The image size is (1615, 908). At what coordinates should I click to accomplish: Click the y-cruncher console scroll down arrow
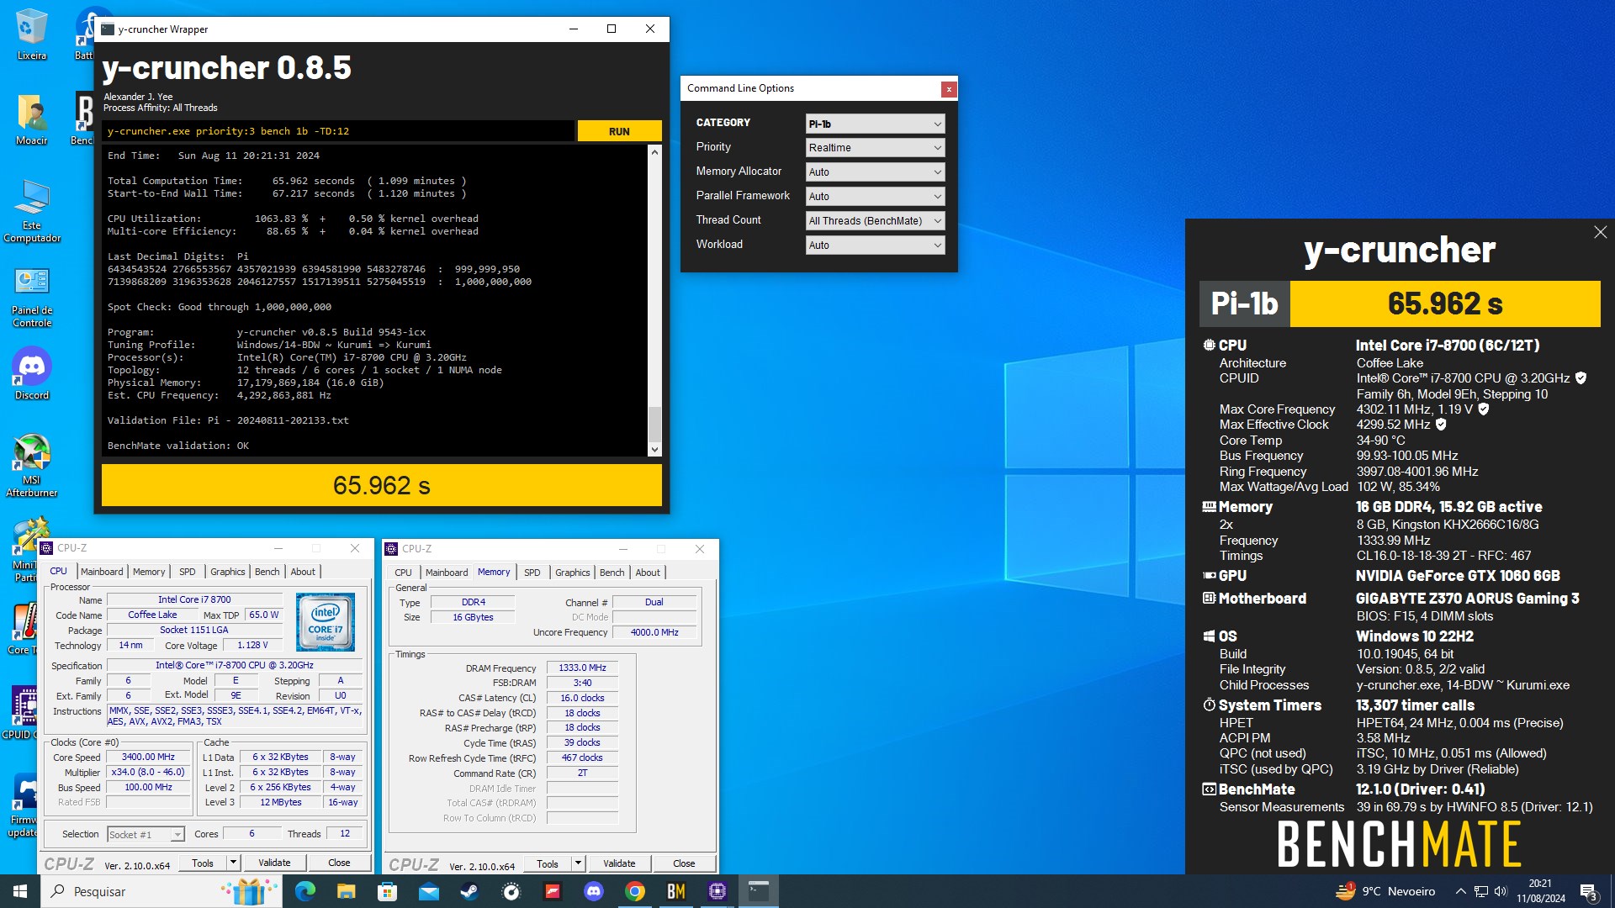pyautogui.click(x=654, y=450)
